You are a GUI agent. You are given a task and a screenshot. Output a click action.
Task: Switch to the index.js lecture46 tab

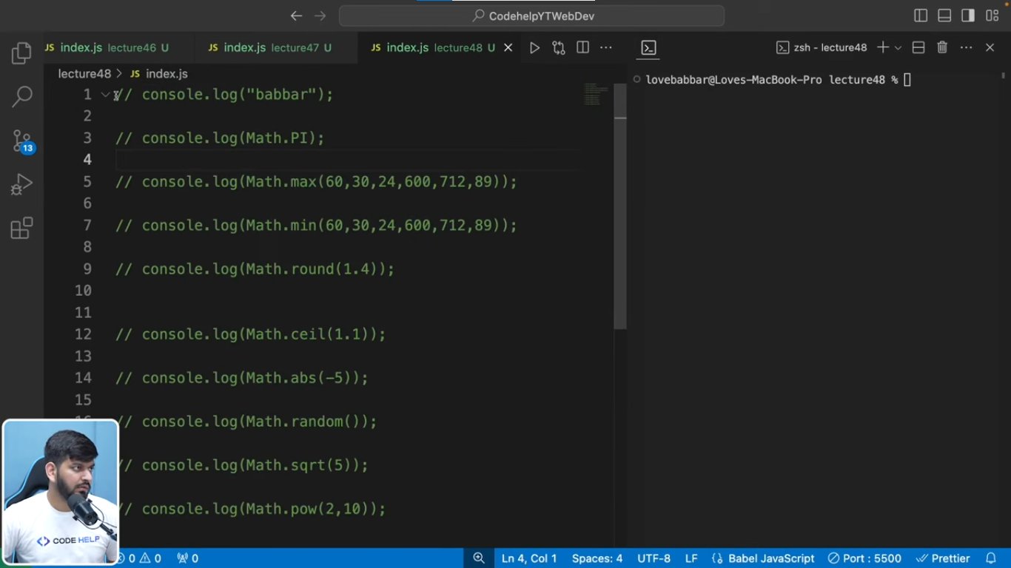[107, 48]
